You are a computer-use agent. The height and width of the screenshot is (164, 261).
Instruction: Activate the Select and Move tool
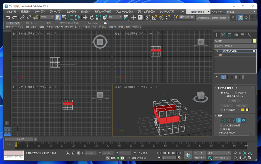[x=85, y=18]
